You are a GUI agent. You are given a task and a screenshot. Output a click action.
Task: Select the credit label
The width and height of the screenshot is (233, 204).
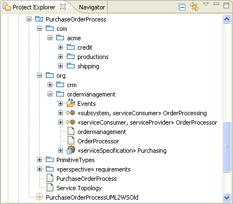[x=85, y=47]
